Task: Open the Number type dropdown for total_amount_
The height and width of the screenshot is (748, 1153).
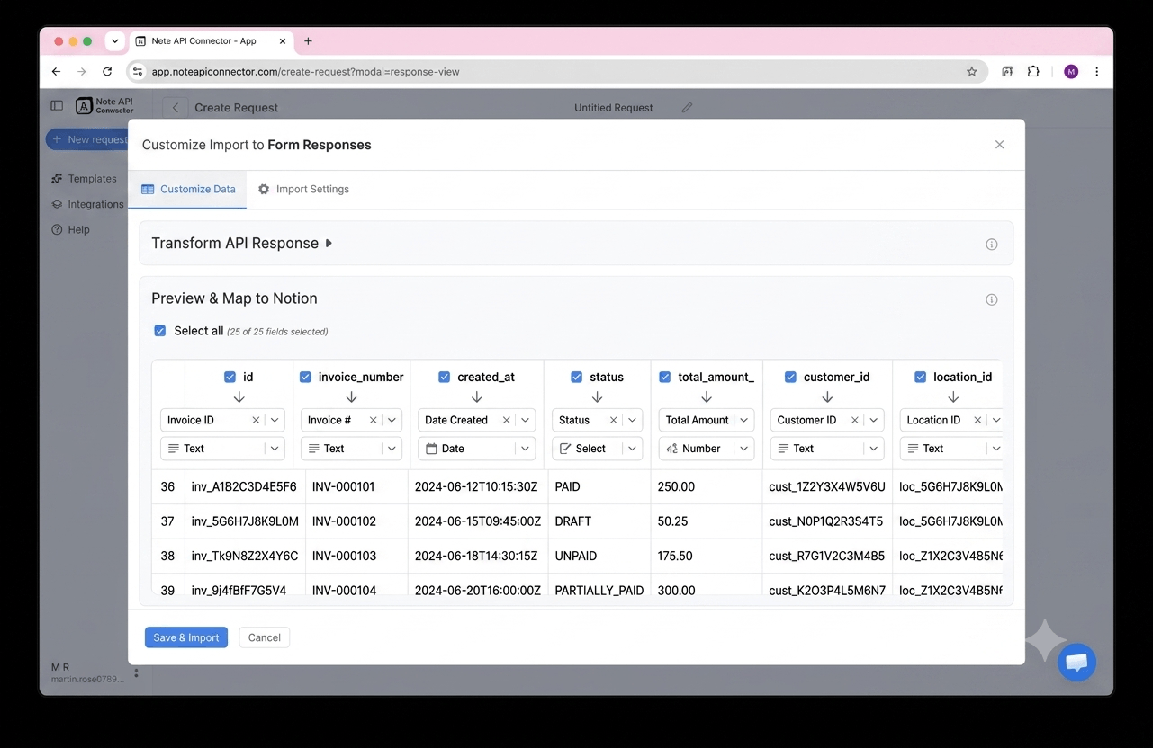Action: [x=707, y=449]
